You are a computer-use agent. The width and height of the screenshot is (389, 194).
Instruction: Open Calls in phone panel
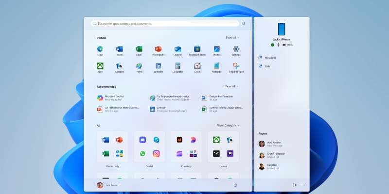point(264,66)
